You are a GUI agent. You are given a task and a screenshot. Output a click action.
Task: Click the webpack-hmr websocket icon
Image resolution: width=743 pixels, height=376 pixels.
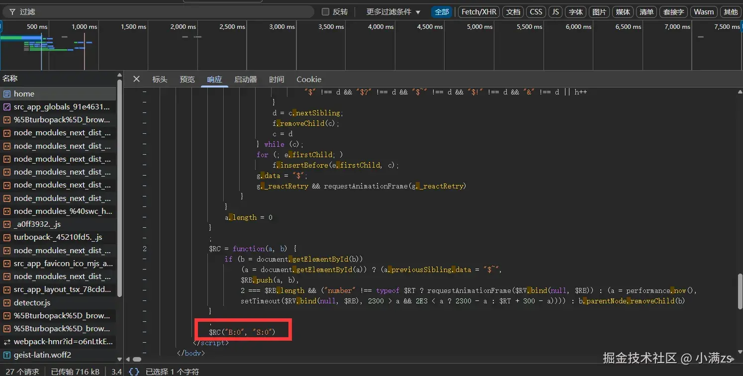7,342
